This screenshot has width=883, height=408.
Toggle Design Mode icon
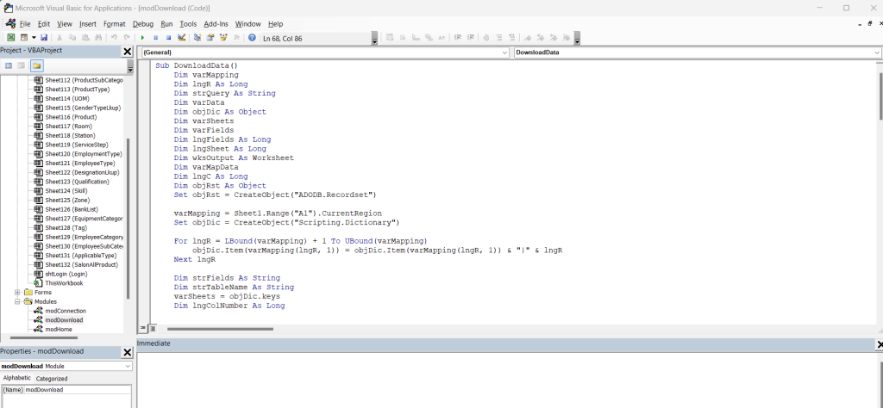181,38
